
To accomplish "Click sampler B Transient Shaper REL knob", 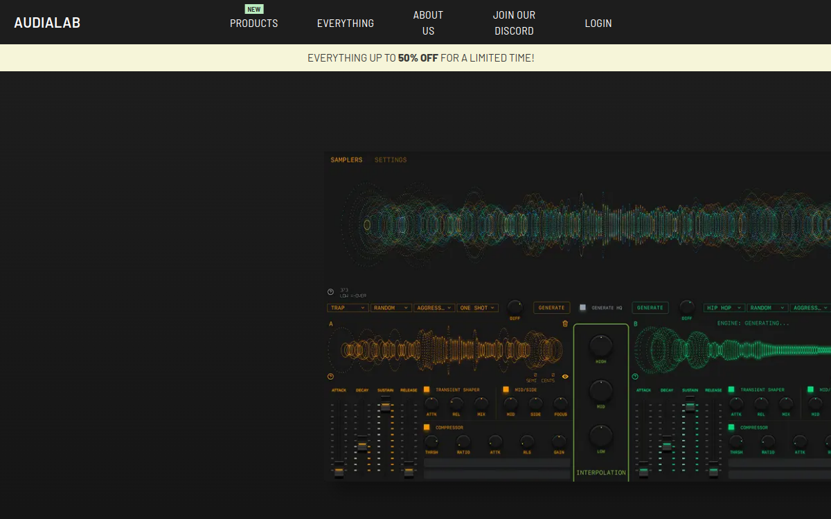I will coord(761,403).
